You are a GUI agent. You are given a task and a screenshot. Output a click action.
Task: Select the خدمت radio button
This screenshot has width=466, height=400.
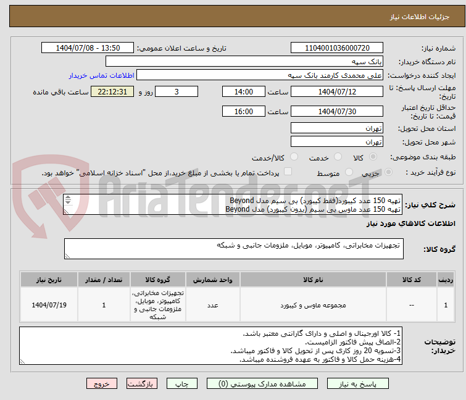338,157
